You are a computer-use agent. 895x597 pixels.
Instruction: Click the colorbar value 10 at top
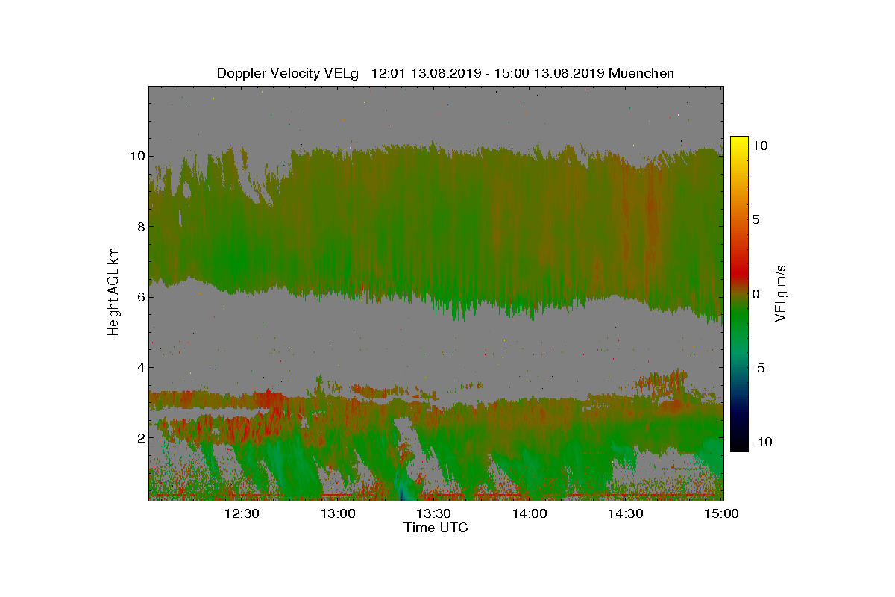click(760, 146)
